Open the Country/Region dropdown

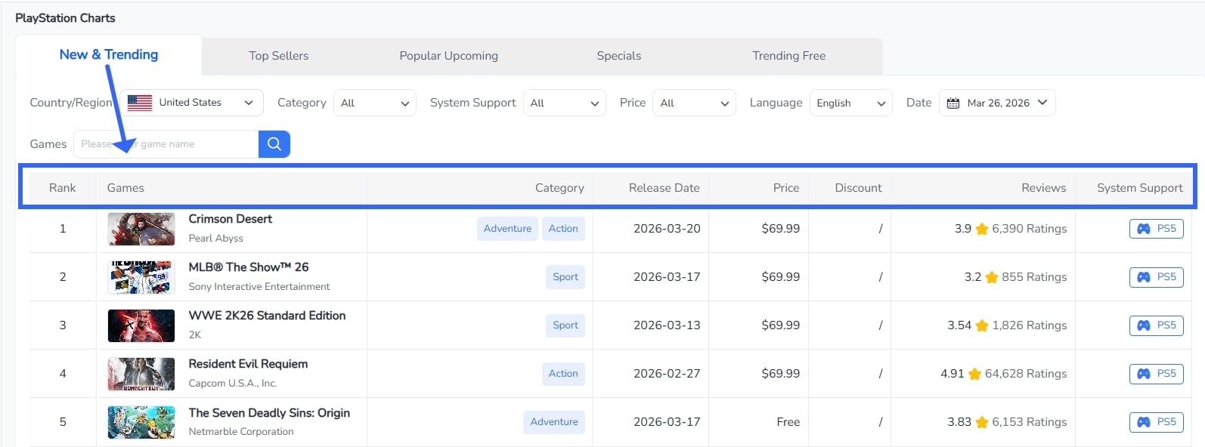(191, 103)
